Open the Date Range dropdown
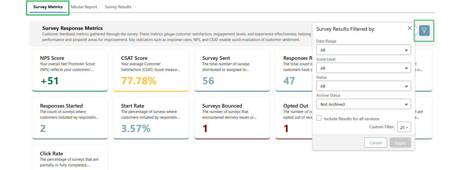The image size is (458, 170). pyautogui.click(x=363, y=50)
